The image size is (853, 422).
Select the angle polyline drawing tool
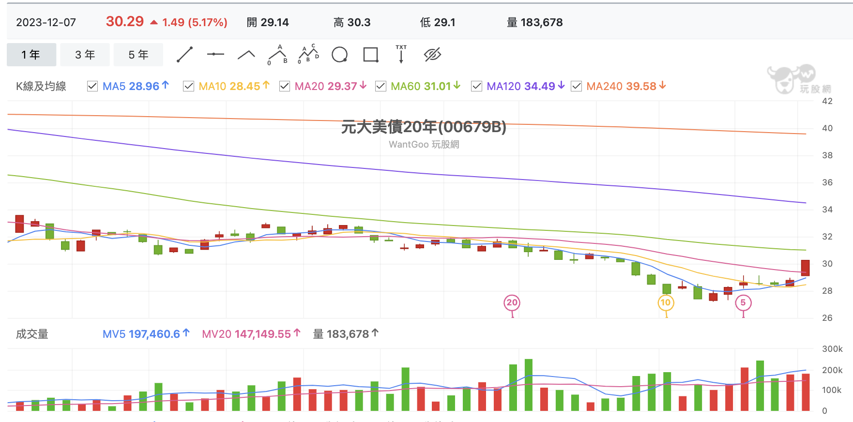246,55
